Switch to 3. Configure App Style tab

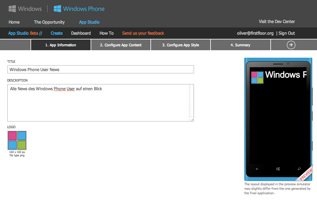[181, 45]
